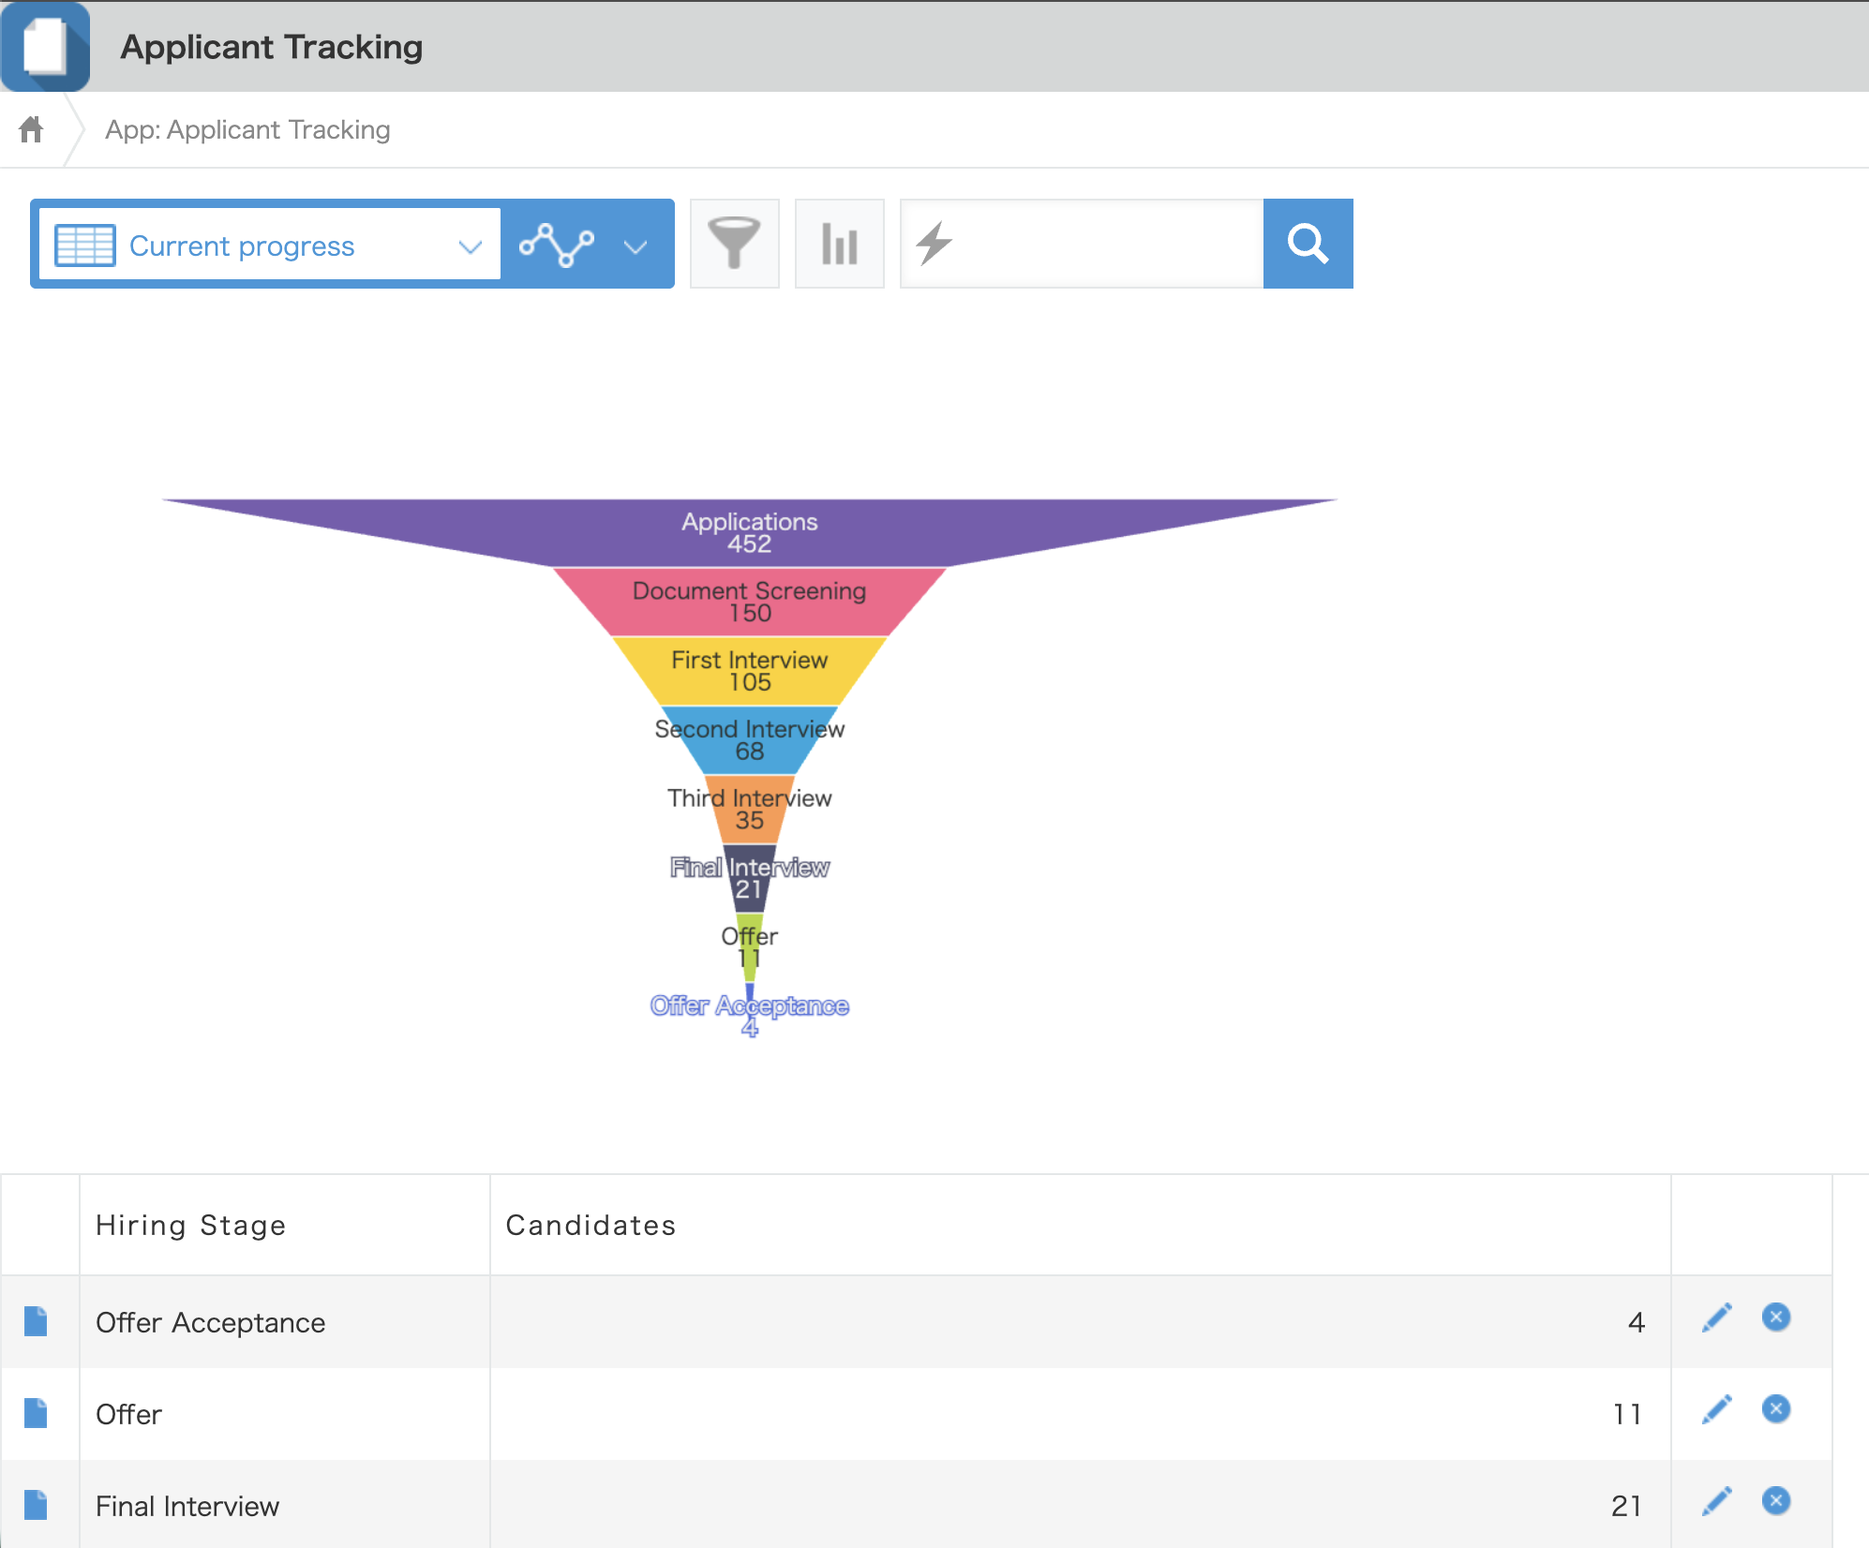Click the Applicant Tracking app logo icon
Image resolution: width=1869 pixels, height=1548 pixels.
pos(45,46)
